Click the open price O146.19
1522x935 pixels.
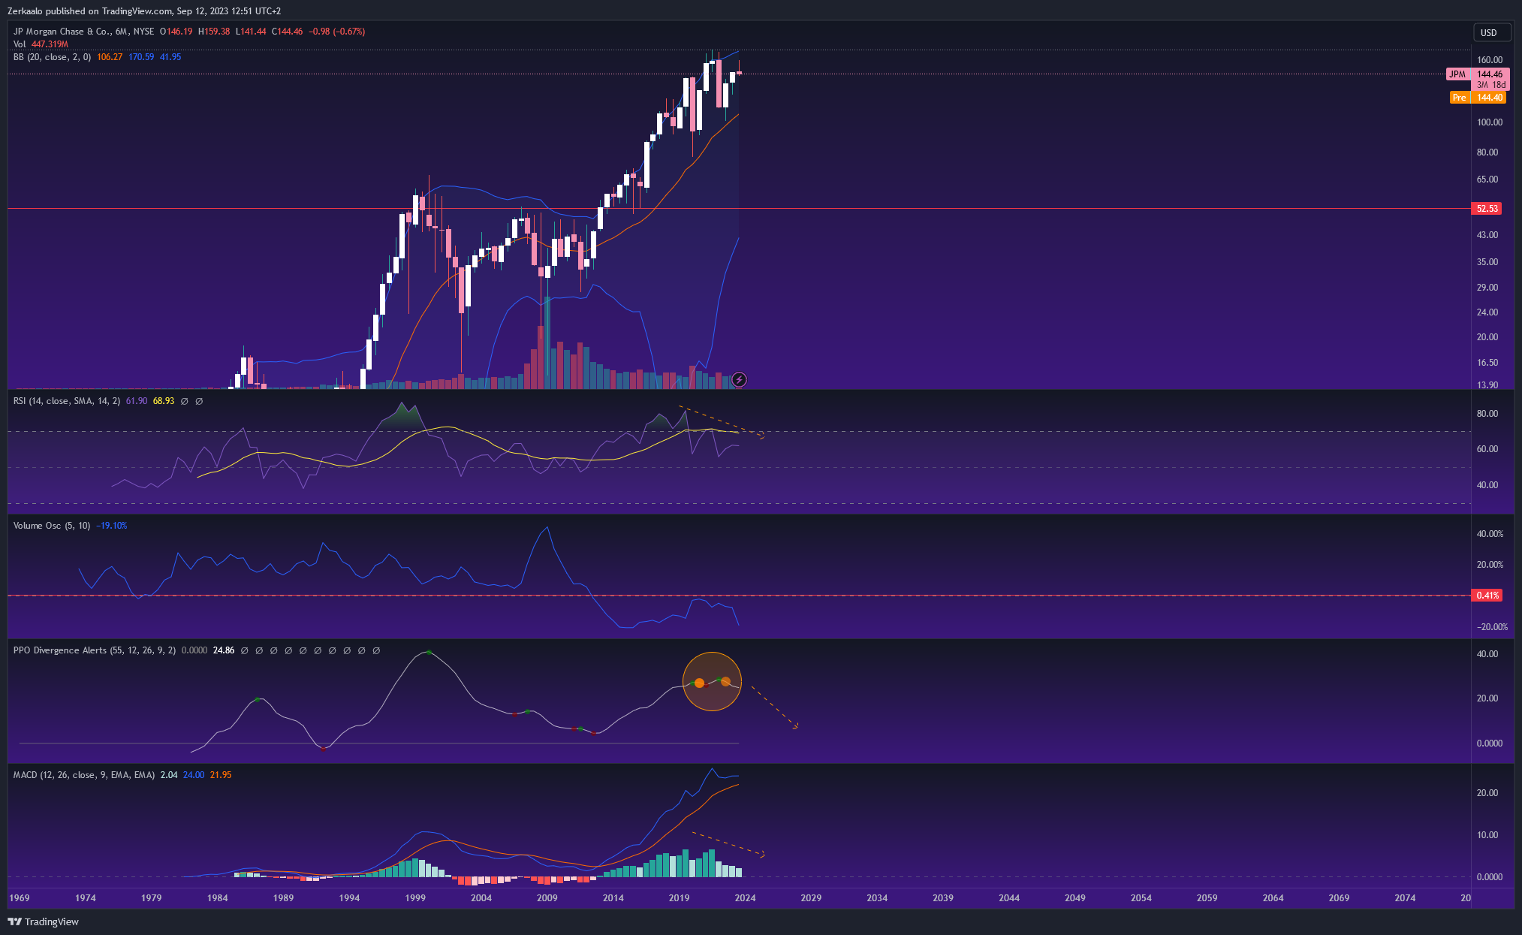pos(176,32)
